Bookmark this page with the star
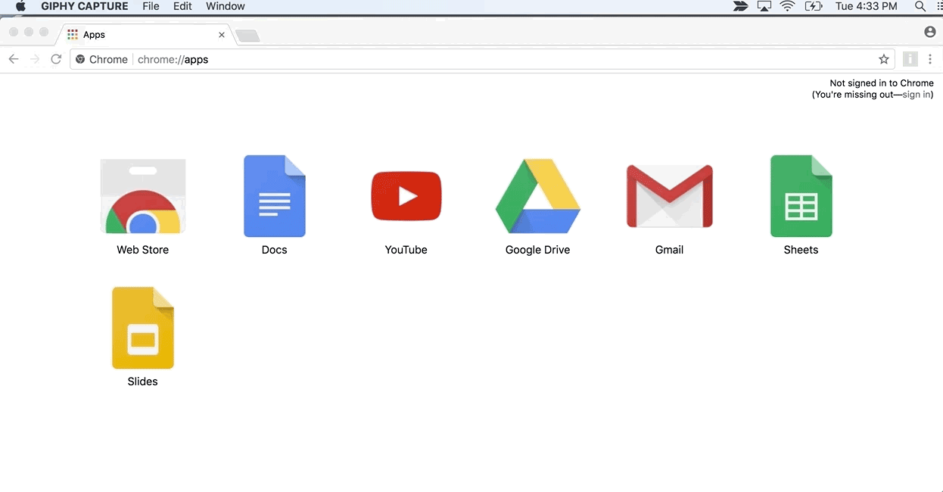The width and height of the screenshot is (943, 492). click(x=883, y=59)
